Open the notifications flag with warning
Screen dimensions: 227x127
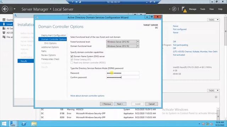point(184,10)
